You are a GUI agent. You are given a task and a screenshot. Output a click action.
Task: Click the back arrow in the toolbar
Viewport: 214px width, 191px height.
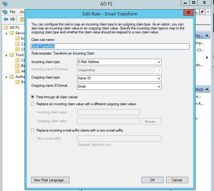tap(6, 19)
